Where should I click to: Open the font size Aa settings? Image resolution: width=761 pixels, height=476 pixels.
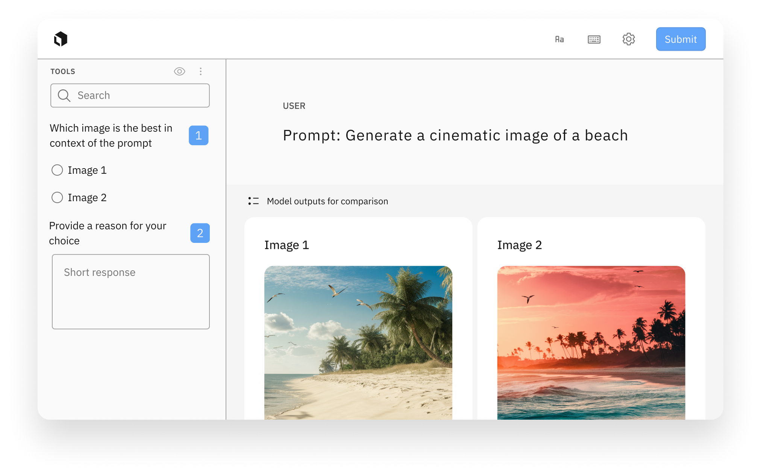point(559,39)
